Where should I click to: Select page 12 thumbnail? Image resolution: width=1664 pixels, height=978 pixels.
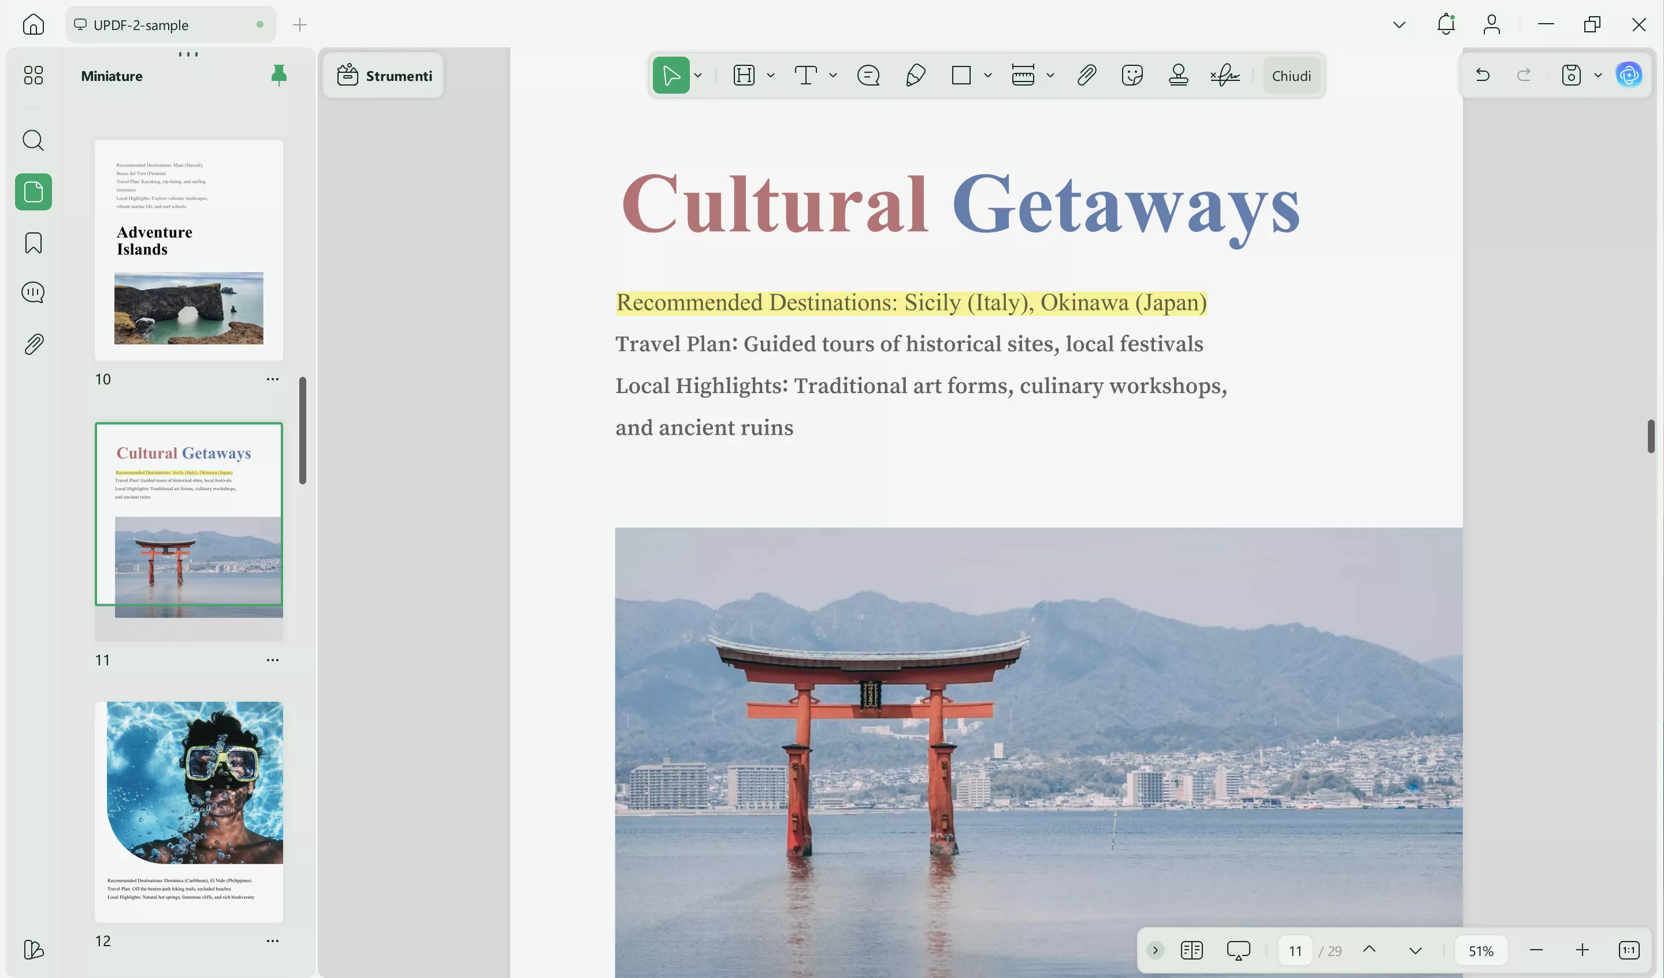point(189,812)
